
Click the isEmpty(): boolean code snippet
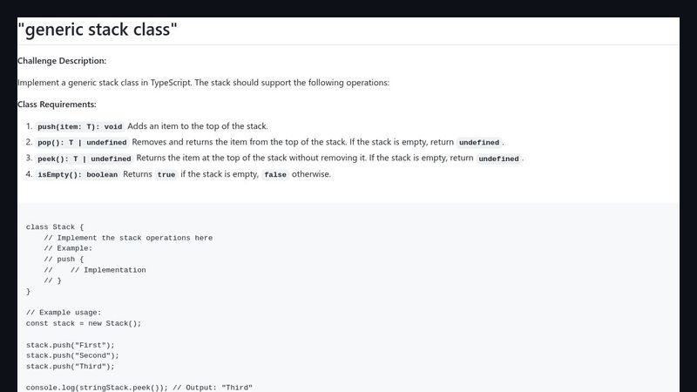[78, 175]
